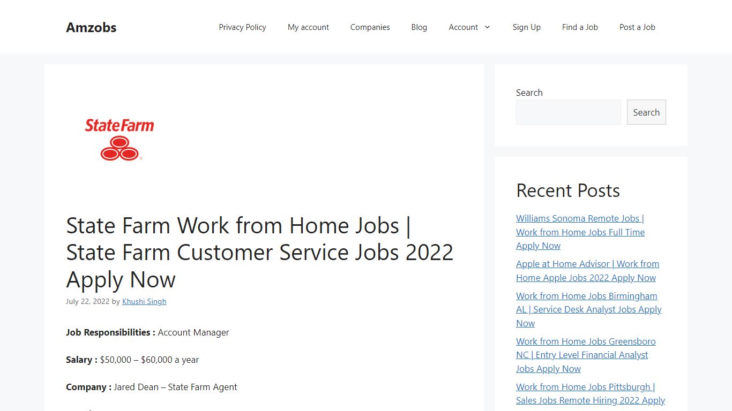Open Williams Sonoma Remote Jobs post
This screenshot has width=732, height=411.
580,232
